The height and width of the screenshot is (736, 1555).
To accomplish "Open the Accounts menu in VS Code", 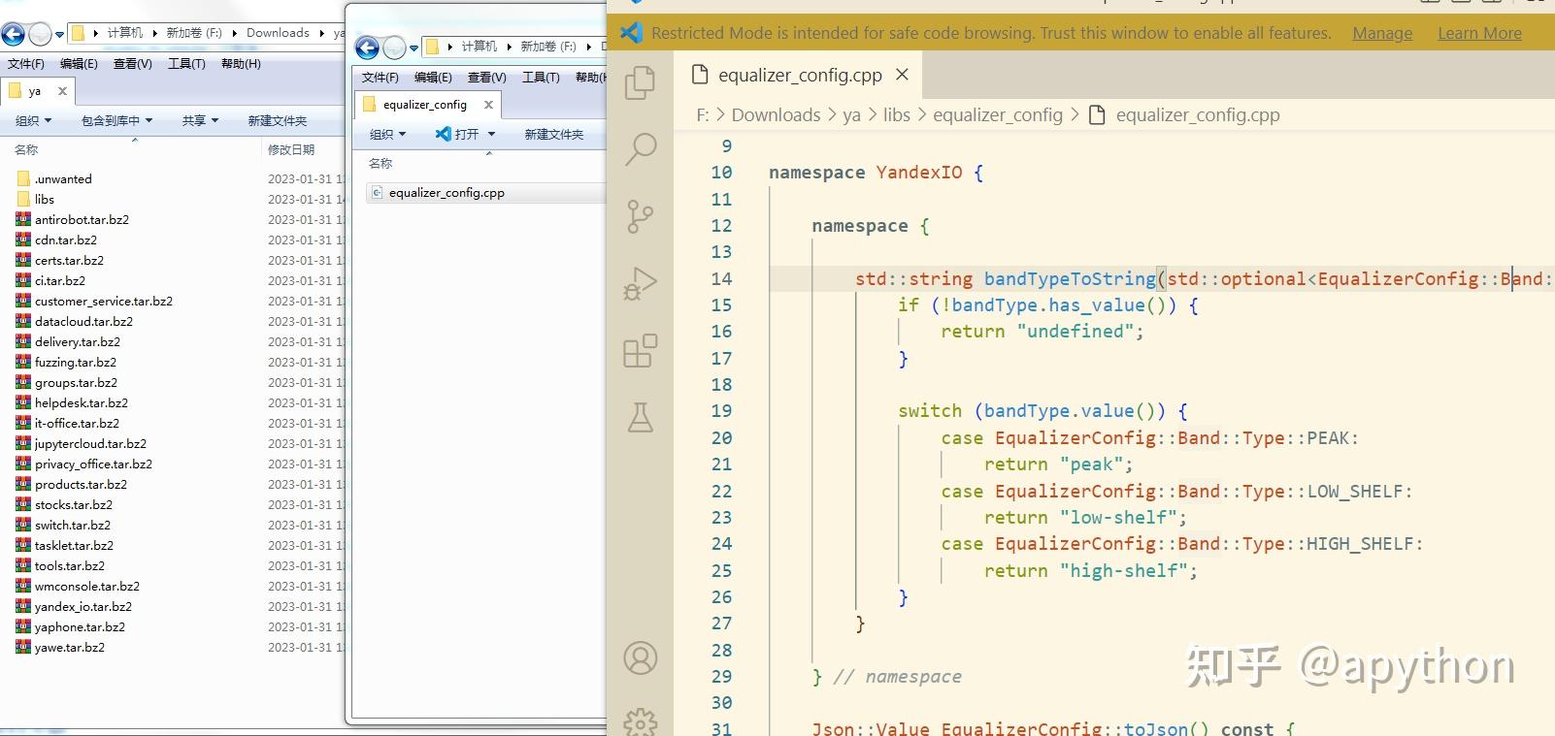I will coord(640,658).
